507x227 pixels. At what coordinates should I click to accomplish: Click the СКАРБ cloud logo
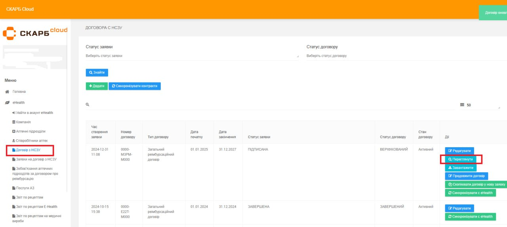[x=35, y=33]
